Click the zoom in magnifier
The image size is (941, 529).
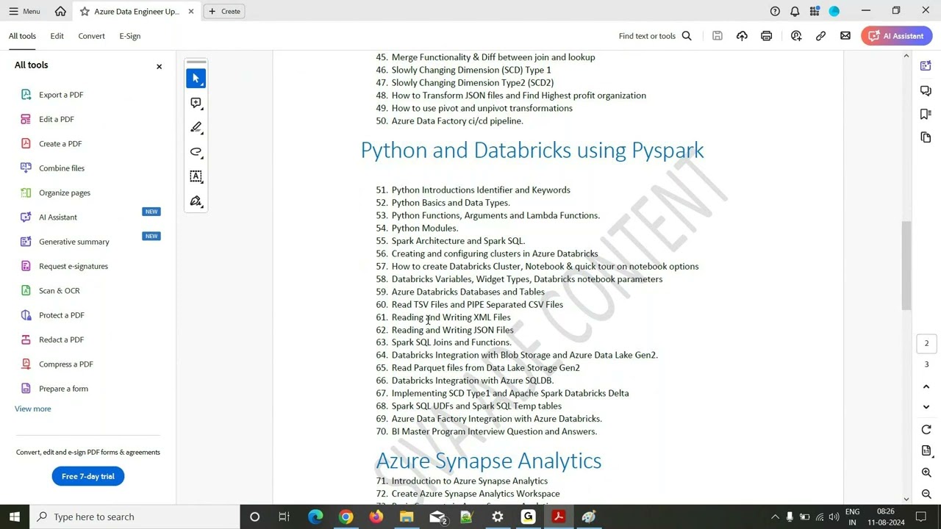tap(926, 472)
